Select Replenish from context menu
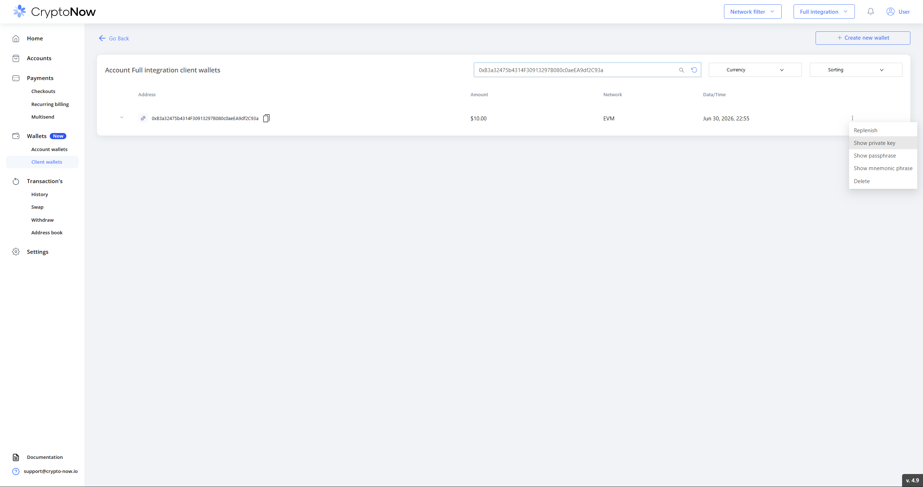Screen dimensions: 923x487 883,130
